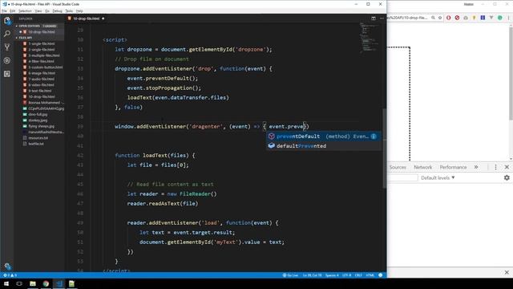Click the VS Code taskbar icon
Viewport: 513px width, 289px height.
point(59,283)
